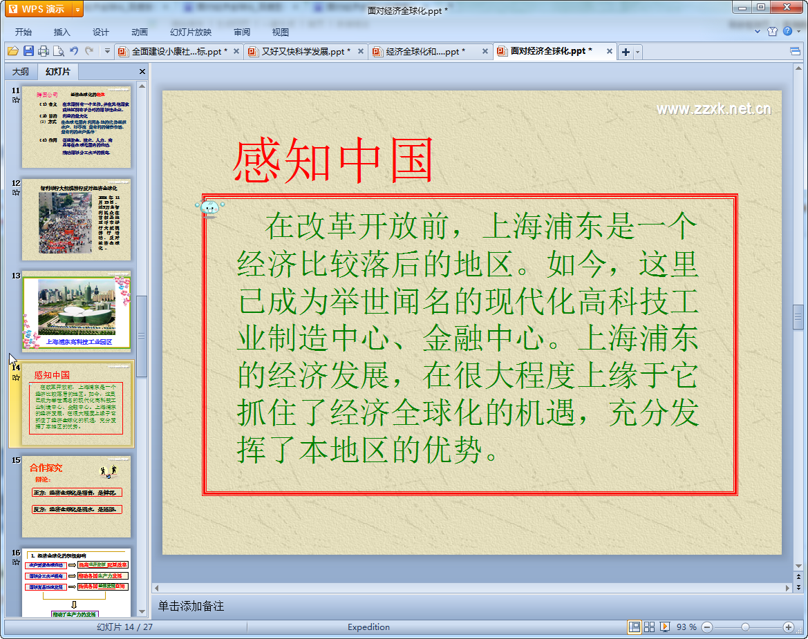
Task: Close the 又好又快科学发展.ppt tab
Action: tap(361, 51)
